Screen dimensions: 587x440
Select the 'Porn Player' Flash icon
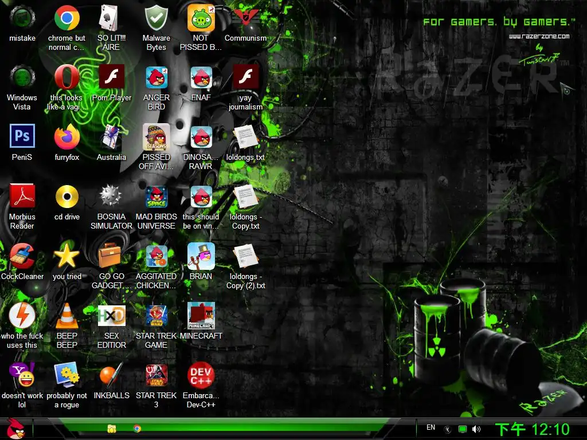(111, 77)
